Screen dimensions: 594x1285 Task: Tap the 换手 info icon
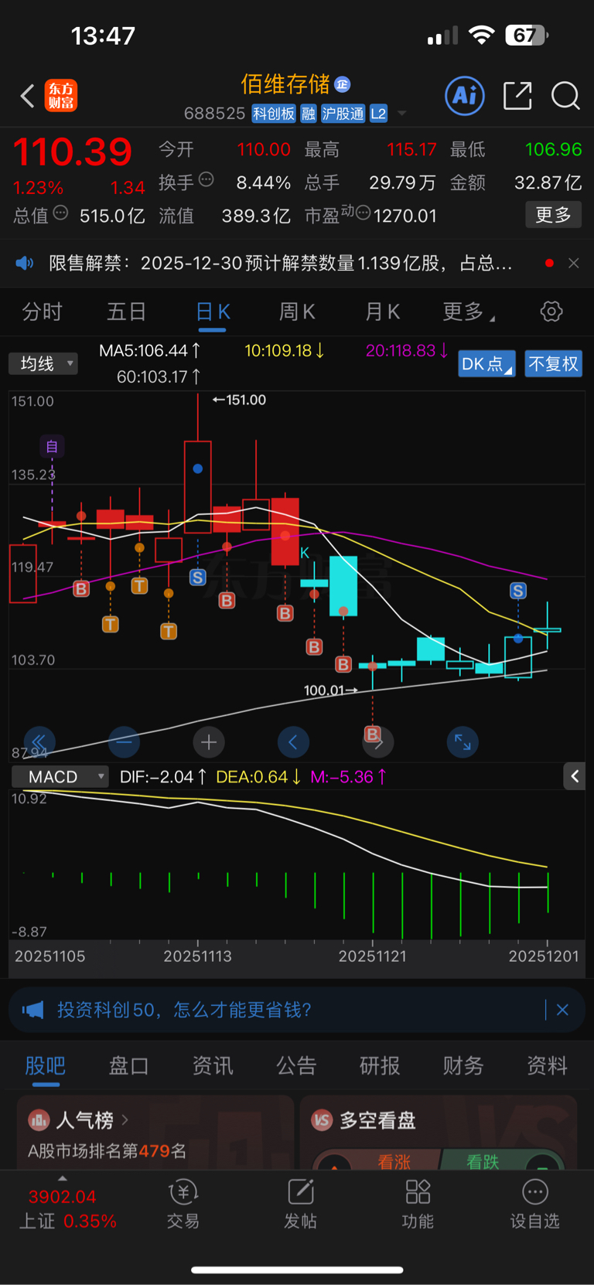(206, 180)
